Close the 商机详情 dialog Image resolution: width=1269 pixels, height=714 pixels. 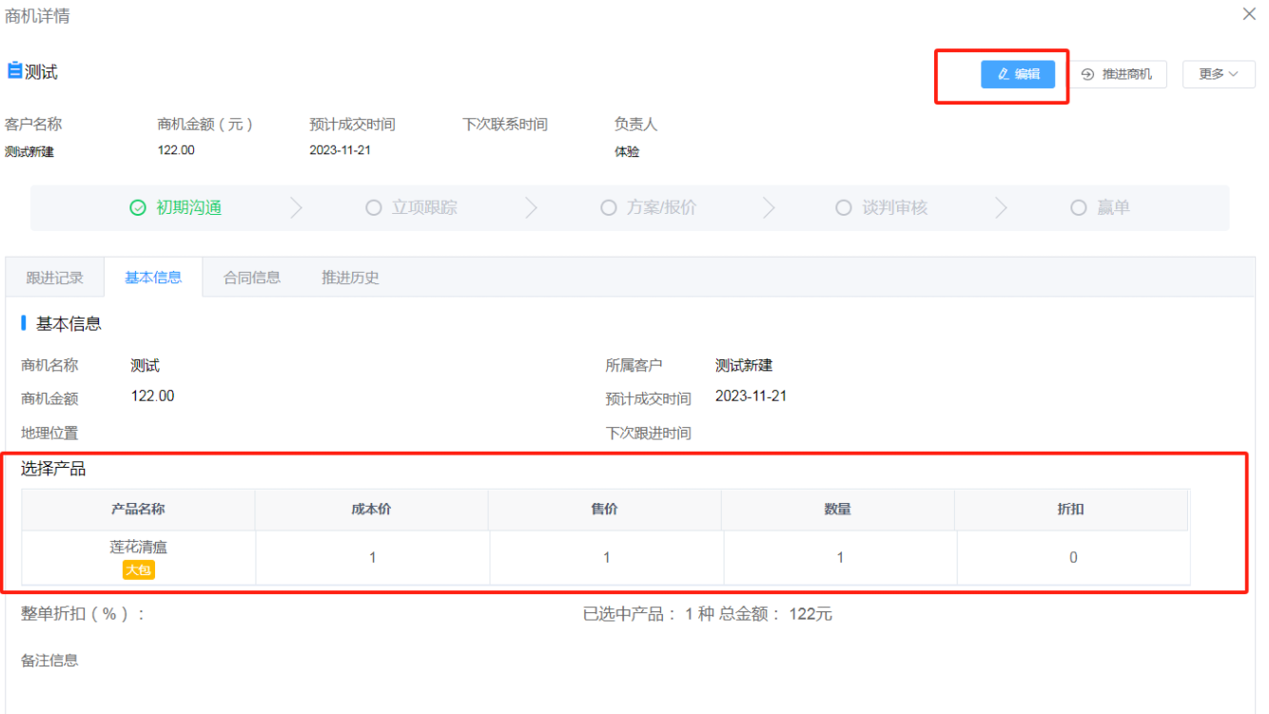(x=1249, y=14)
